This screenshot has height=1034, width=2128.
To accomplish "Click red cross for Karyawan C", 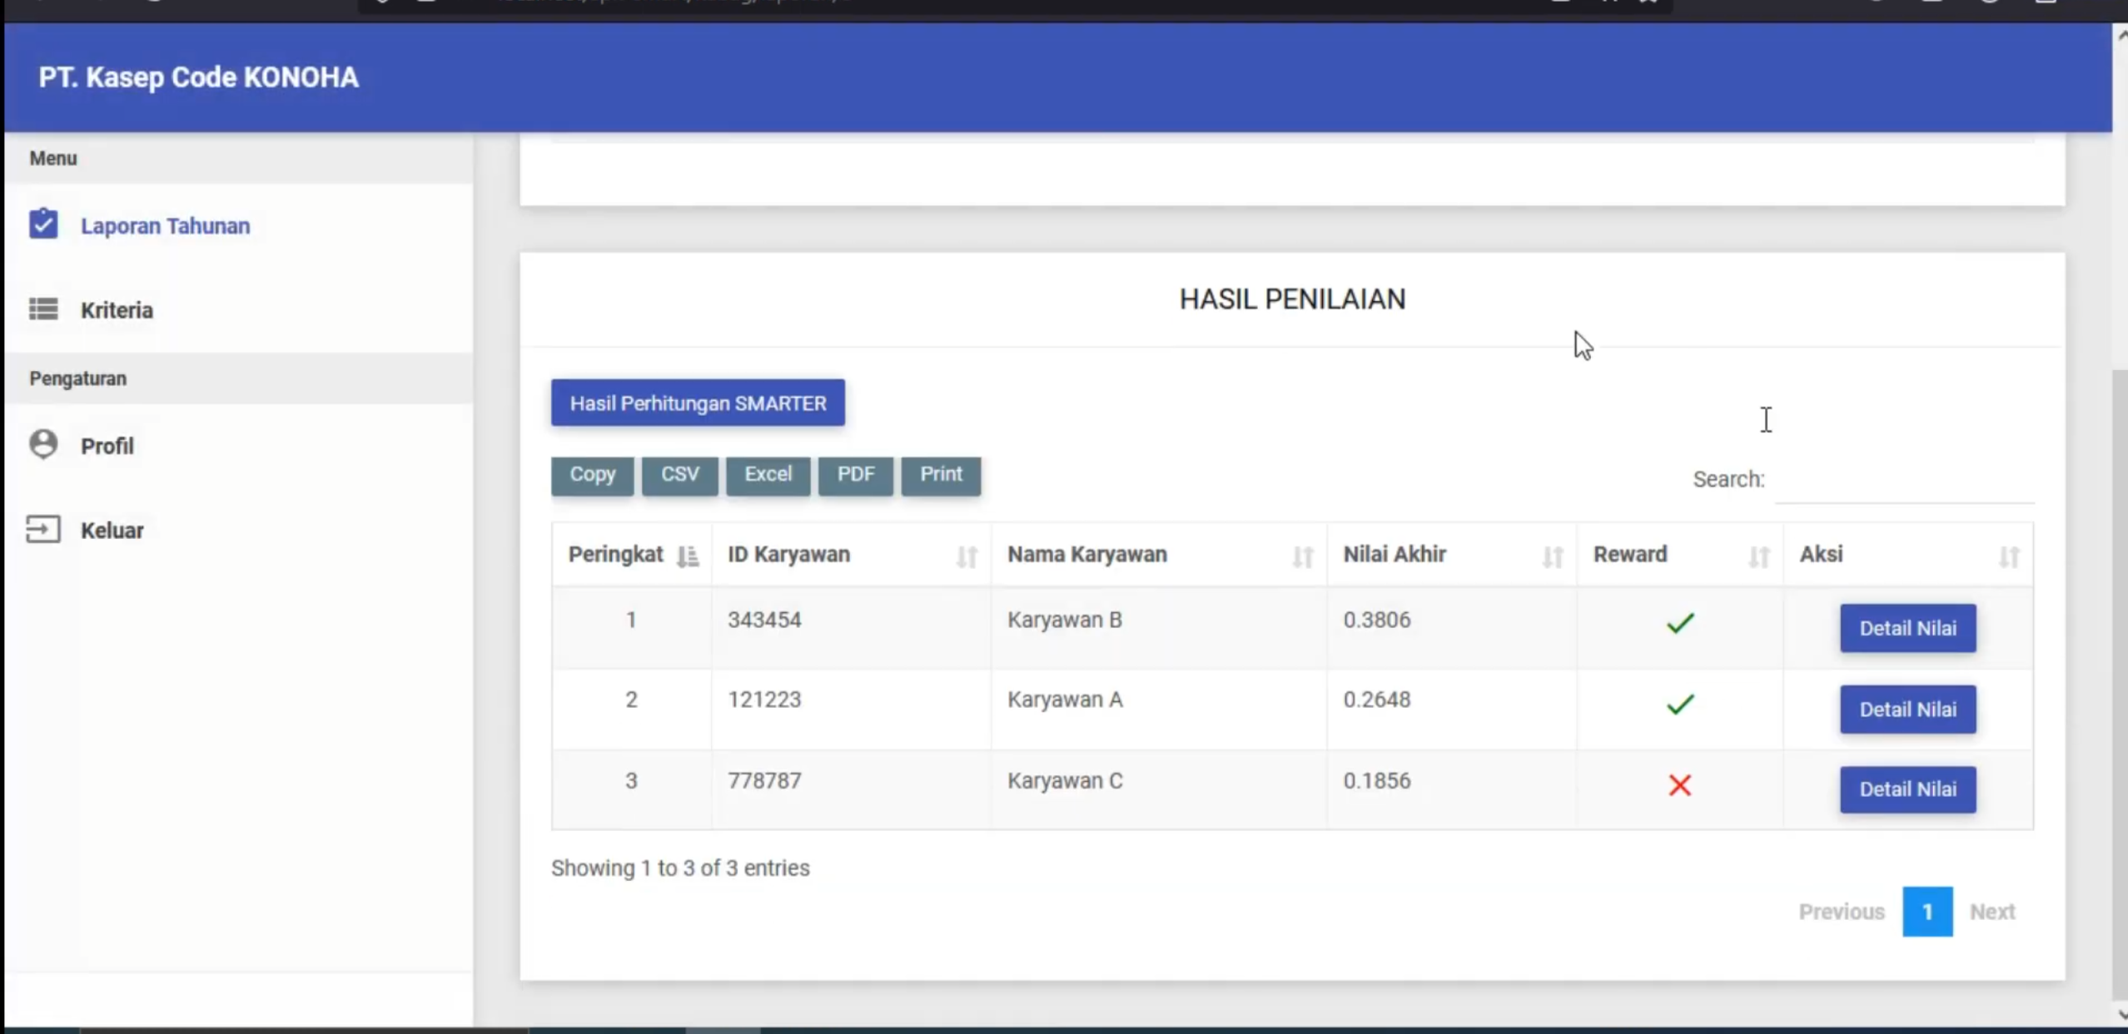I will (x=1680, y=784).
